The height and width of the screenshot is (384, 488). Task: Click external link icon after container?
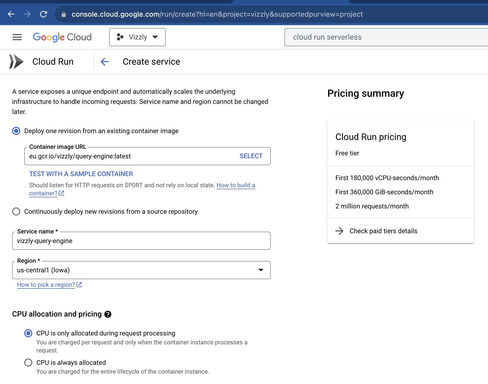(61, 193)
